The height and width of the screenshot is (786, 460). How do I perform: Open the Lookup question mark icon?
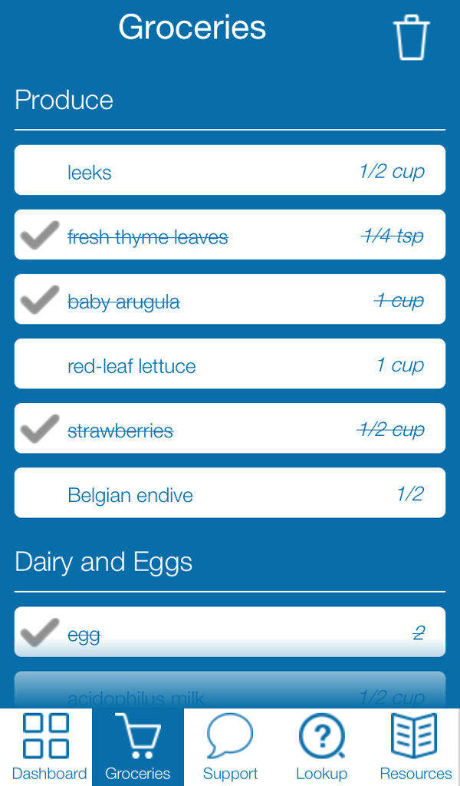click(x=322, y=735)
